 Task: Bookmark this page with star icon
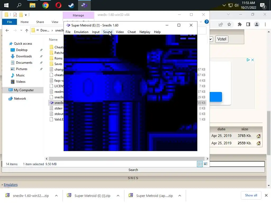tap(229, 25)
